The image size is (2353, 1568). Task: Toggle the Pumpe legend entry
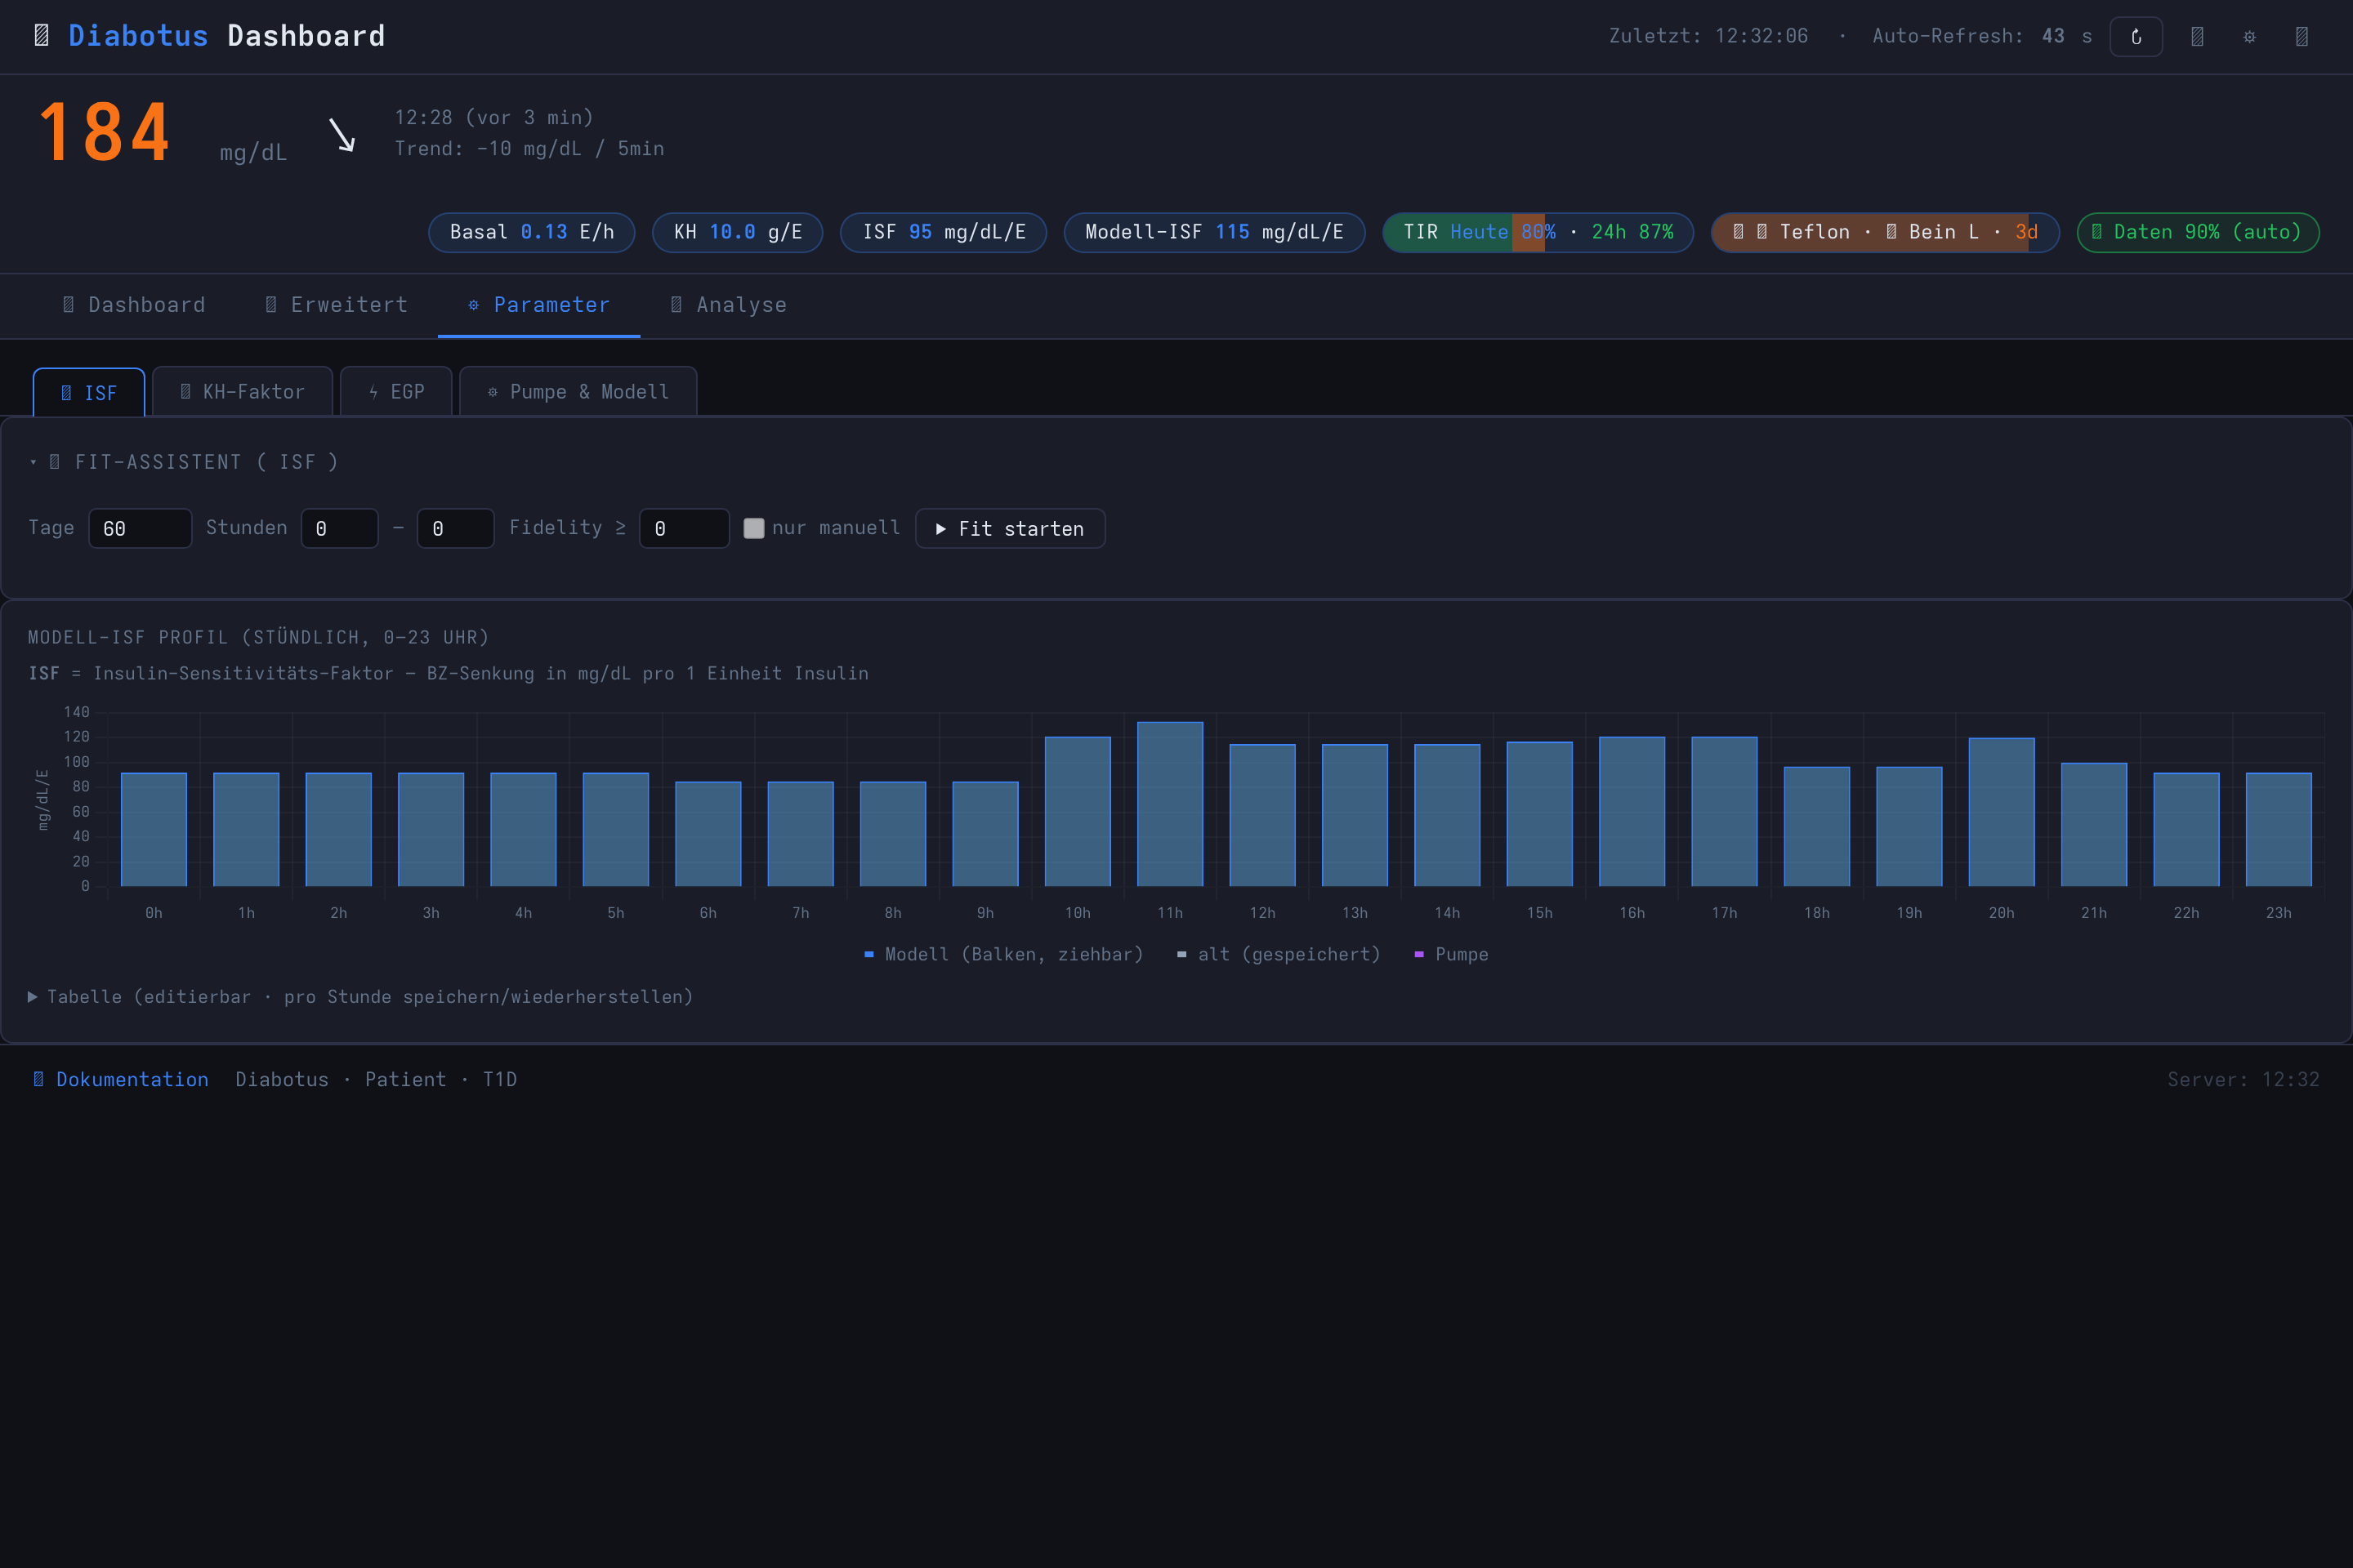(1451, 954)
